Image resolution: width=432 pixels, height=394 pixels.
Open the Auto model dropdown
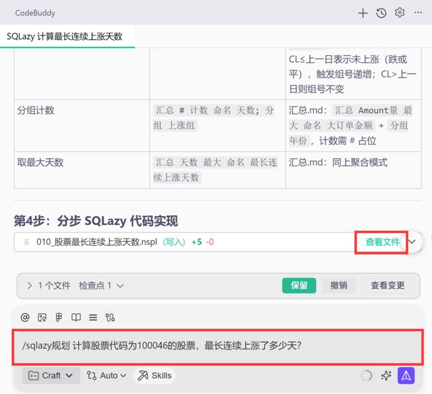coord(107,375)
